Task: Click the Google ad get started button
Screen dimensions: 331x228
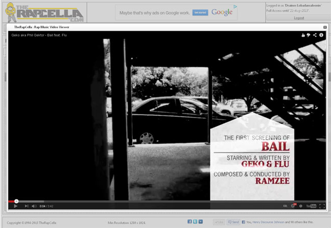Action: coord(200,13)
